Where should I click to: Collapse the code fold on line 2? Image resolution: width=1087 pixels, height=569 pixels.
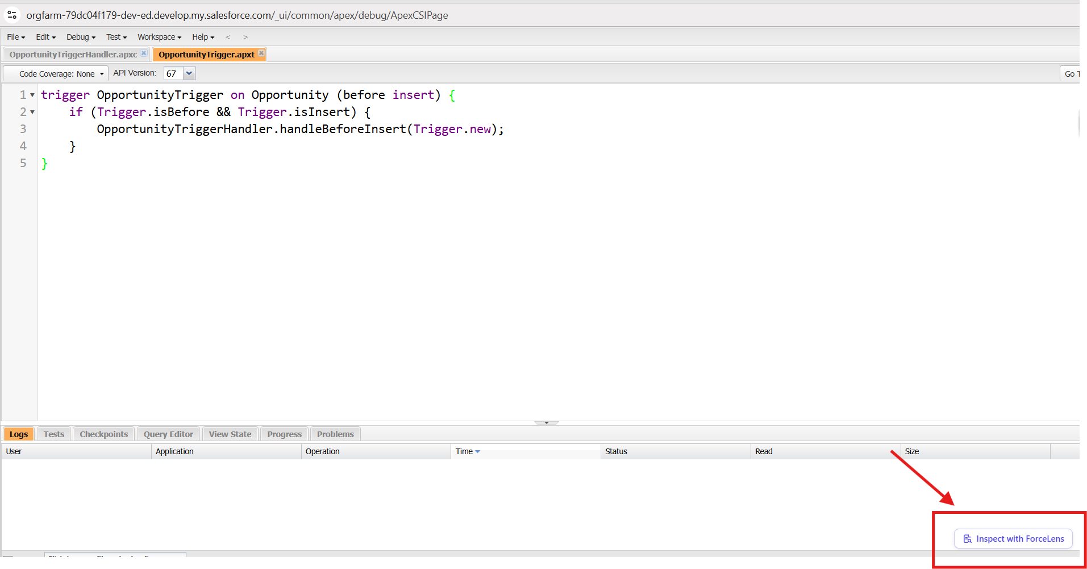32,112
